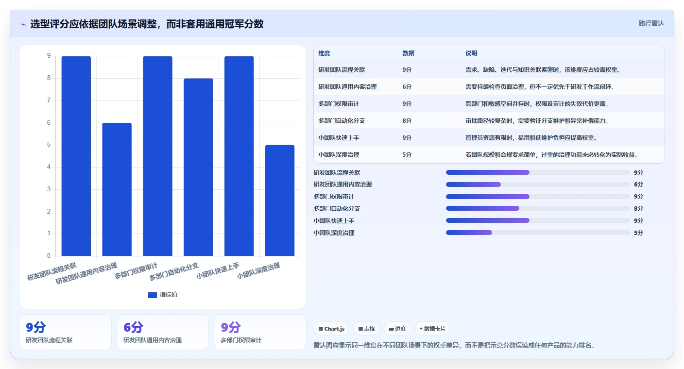Select the 表格 chip
Screen dimensions: 684x369
(366, 329)
